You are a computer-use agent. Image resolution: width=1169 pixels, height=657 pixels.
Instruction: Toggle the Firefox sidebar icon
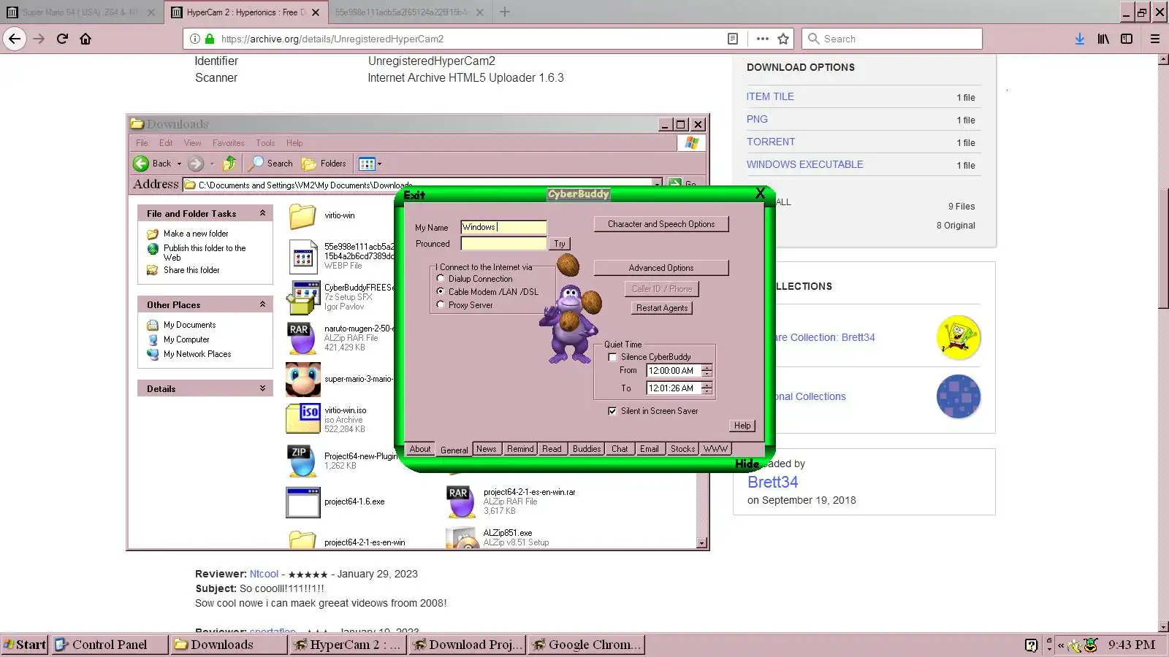(x=1127, y=39)
